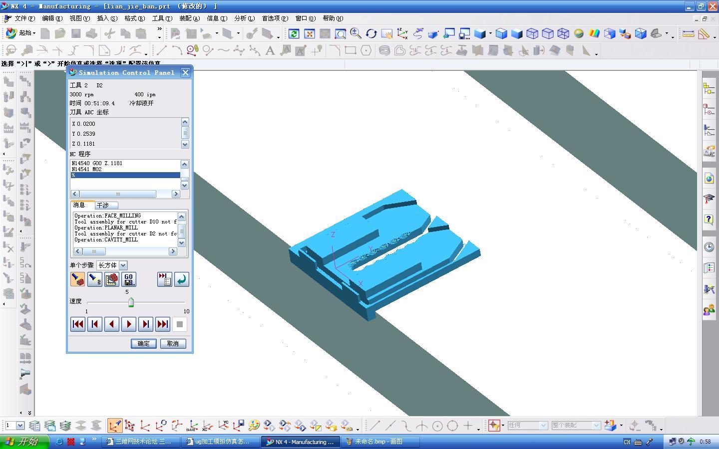Click the message list down scroll arrow
Viewport: 719px width, 449px height.
pos(182,242)
